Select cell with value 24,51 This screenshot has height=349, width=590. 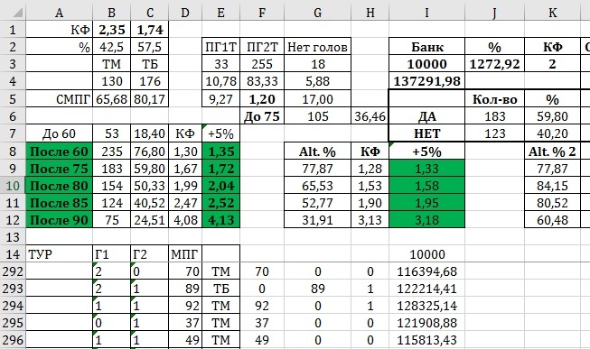pos(150,220)
